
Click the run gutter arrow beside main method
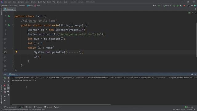coord(9,25)
